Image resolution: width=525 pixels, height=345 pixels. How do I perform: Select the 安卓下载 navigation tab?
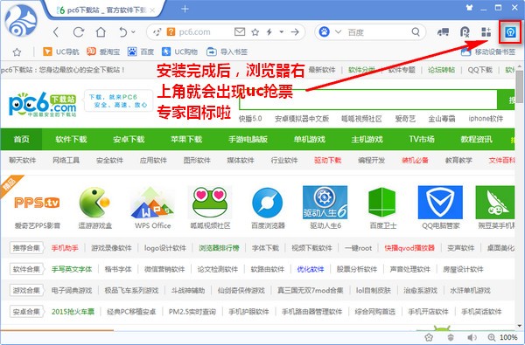[129, 139]
